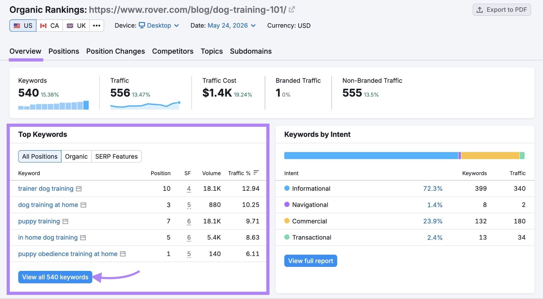
Task: Click the Export to PDF button
Action: click(502, 10)
